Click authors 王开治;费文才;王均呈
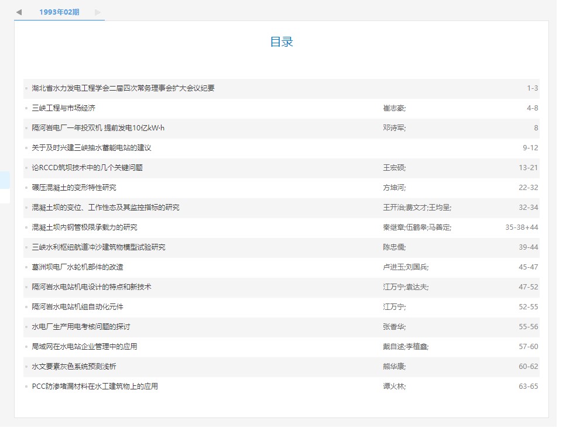 point(417,208)
